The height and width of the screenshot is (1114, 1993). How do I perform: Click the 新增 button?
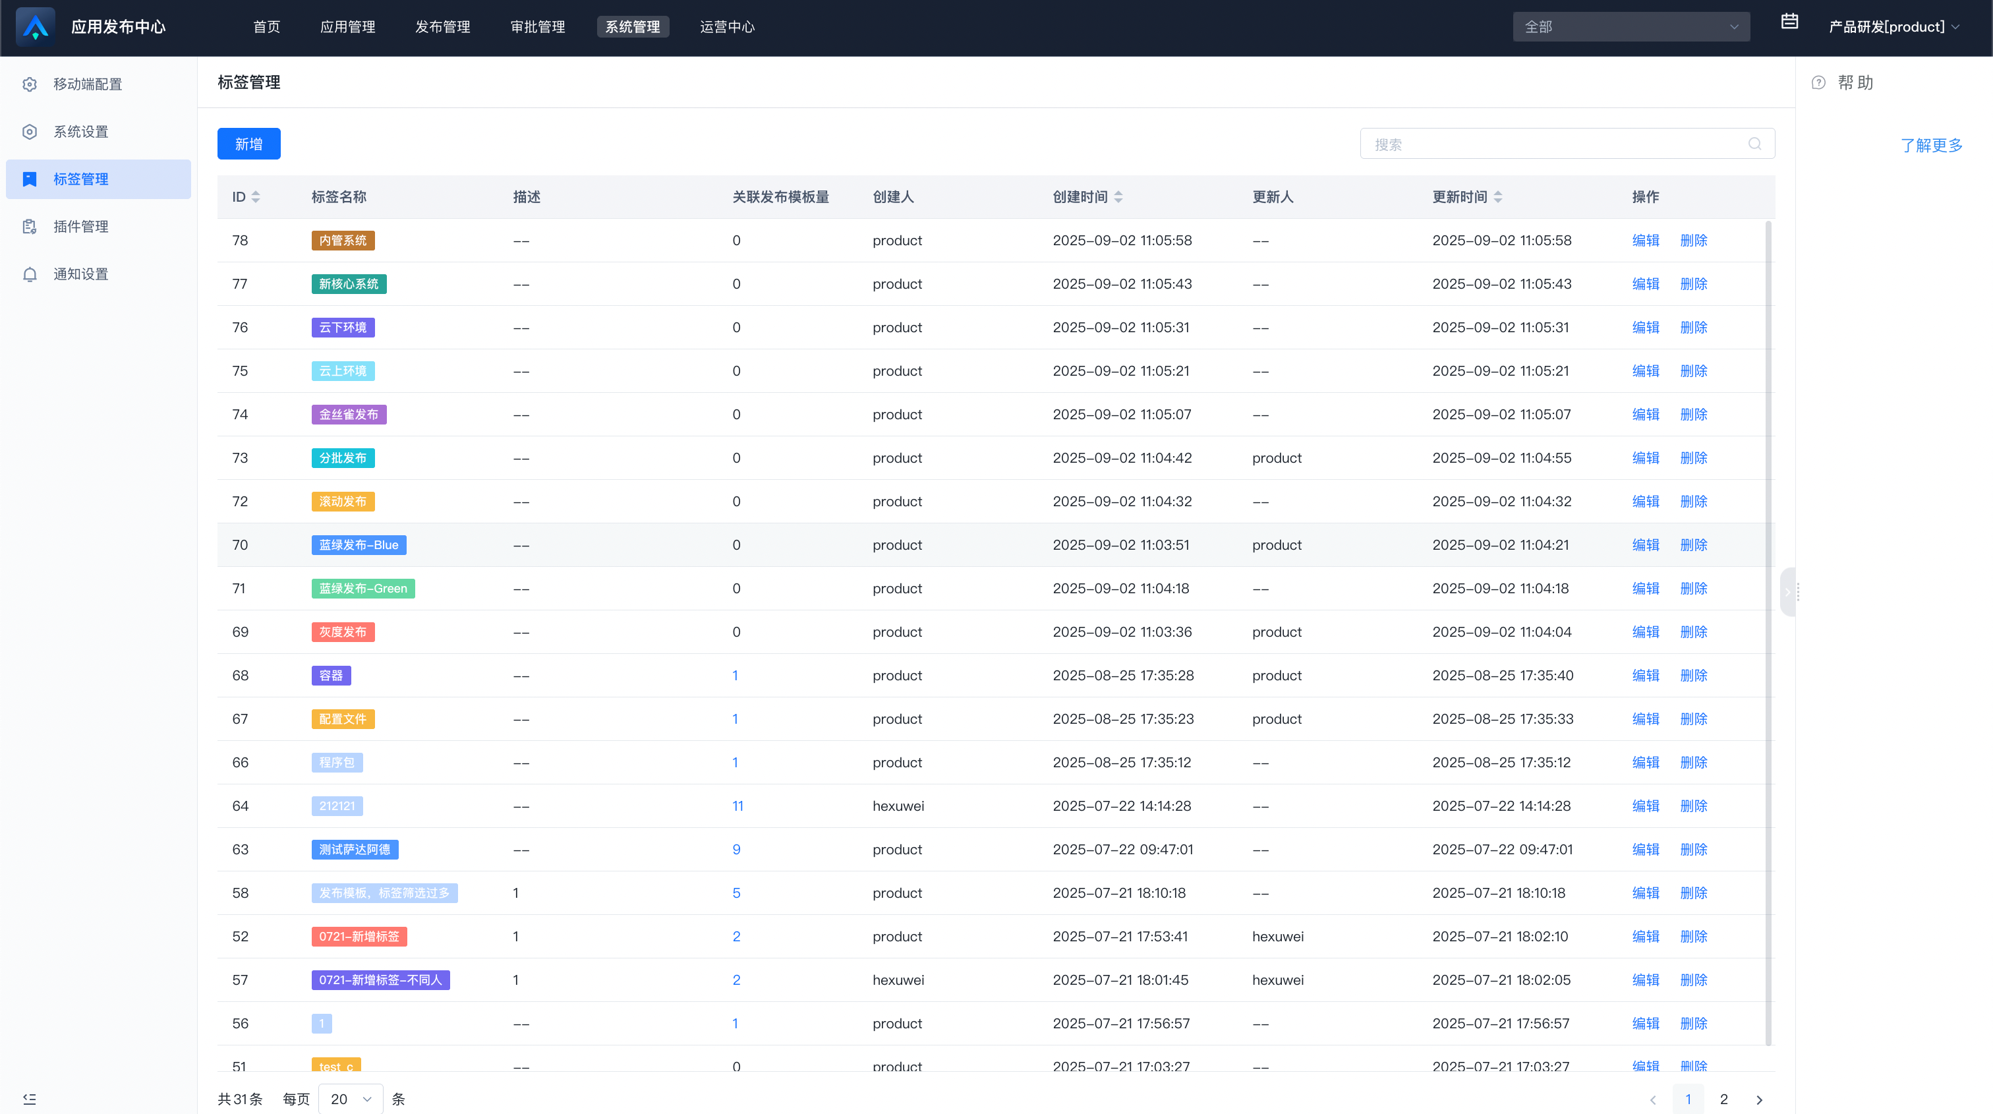pos(248,144)
